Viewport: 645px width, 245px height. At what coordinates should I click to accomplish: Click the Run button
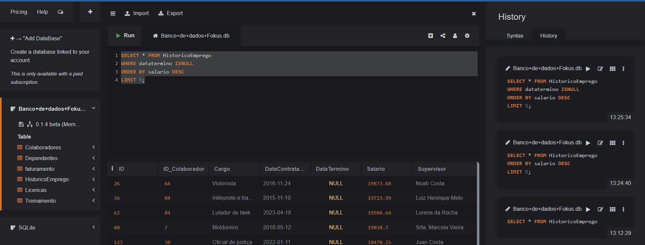(125, 36)
